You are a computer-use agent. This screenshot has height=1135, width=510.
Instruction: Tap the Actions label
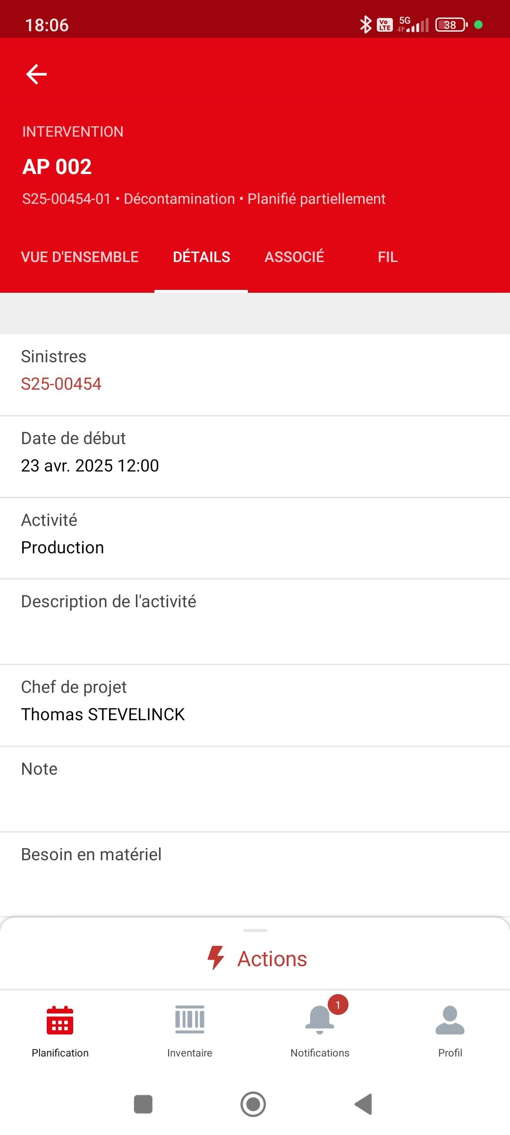pos(272,959)
